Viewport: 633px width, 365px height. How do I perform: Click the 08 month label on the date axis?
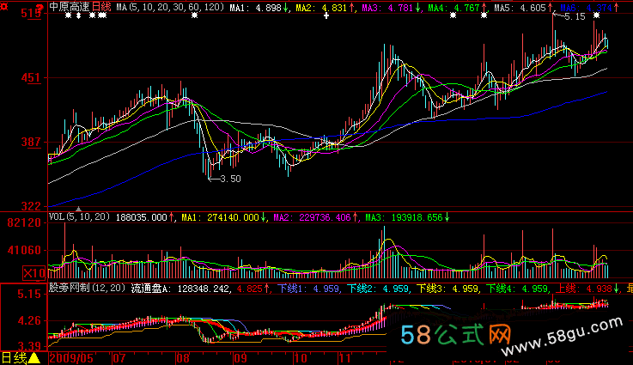(x=182, y=358)
